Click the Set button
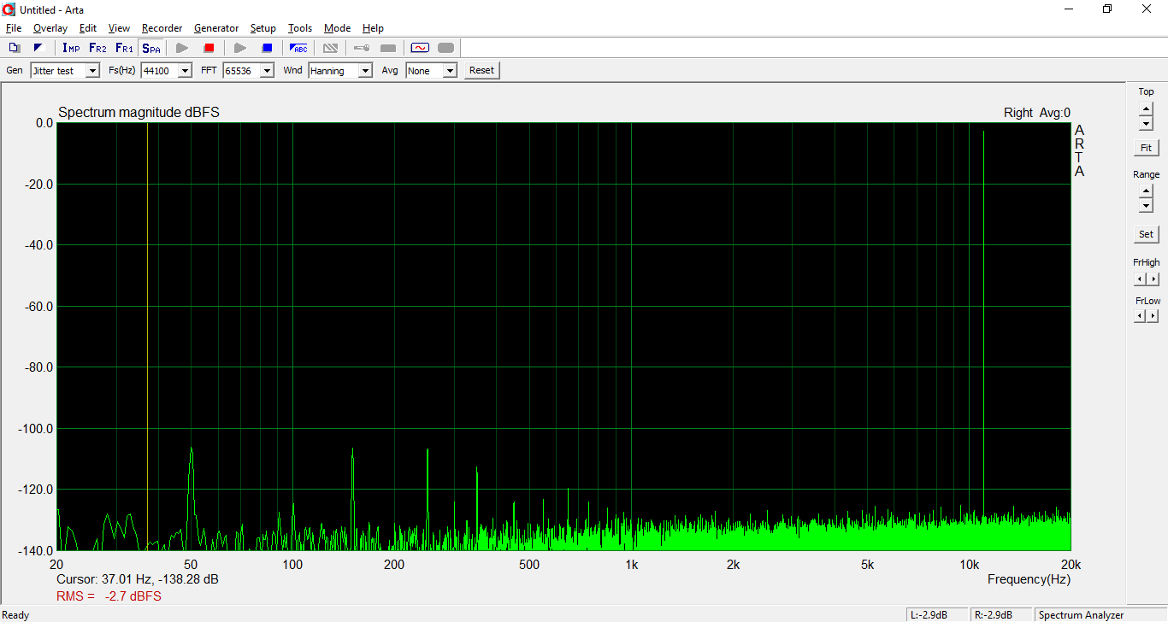This screenshot has height=622, width=1168. 1146,234
